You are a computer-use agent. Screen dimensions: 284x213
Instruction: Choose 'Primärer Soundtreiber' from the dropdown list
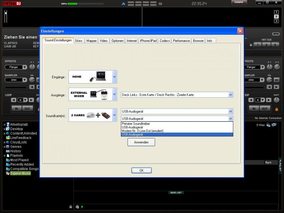click(x=136, y=123)
